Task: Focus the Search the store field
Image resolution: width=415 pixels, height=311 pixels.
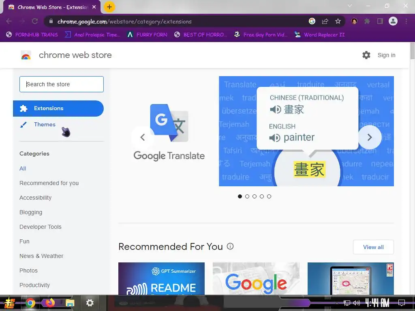Action: point(62,84)
